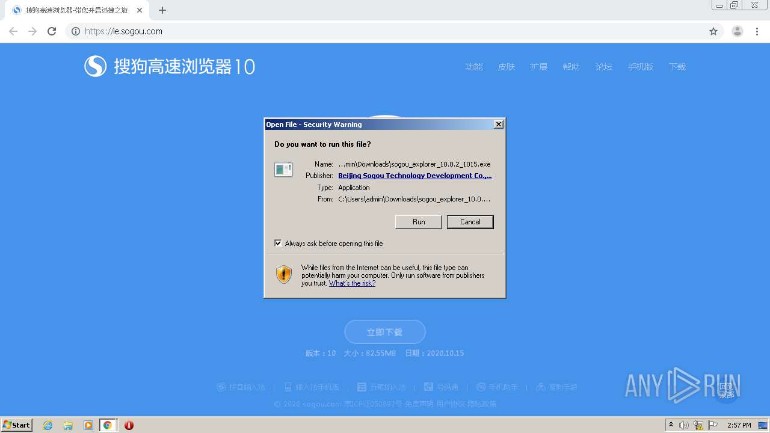Uncheck Always ask before opening this file
The height and width of the screenshot is (433, 770).
pos(278,243)
